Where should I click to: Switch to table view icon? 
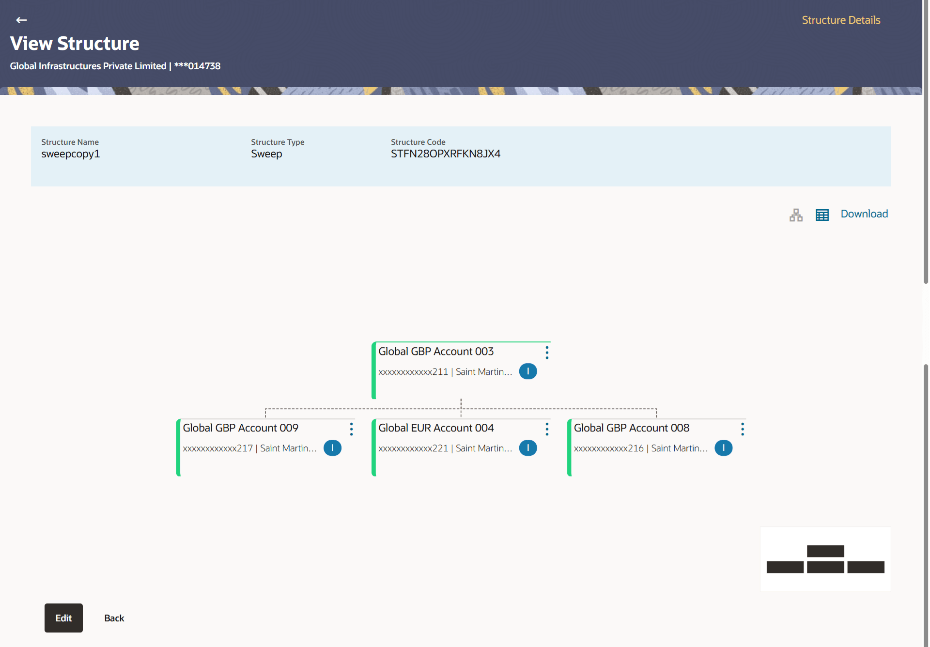(822, 215)
